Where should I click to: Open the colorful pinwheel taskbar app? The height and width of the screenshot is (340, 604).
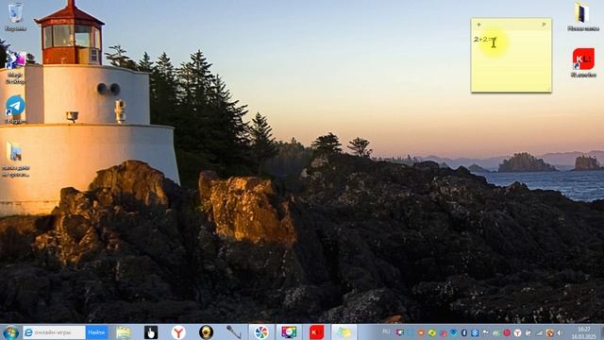[x=261, y=332]
